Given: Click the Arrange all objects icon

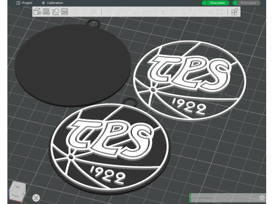Looking at the screenshot, I should [x=65, y=12].
